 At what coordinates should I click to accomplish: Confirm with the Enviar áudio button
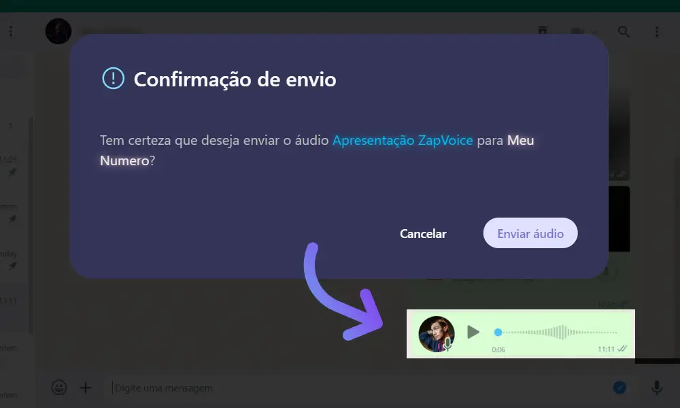click(x=530, y=233)
